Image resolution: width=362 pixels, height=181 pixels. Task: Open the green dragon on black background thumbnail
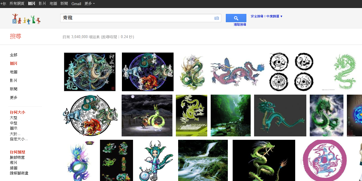coord(264,161)
